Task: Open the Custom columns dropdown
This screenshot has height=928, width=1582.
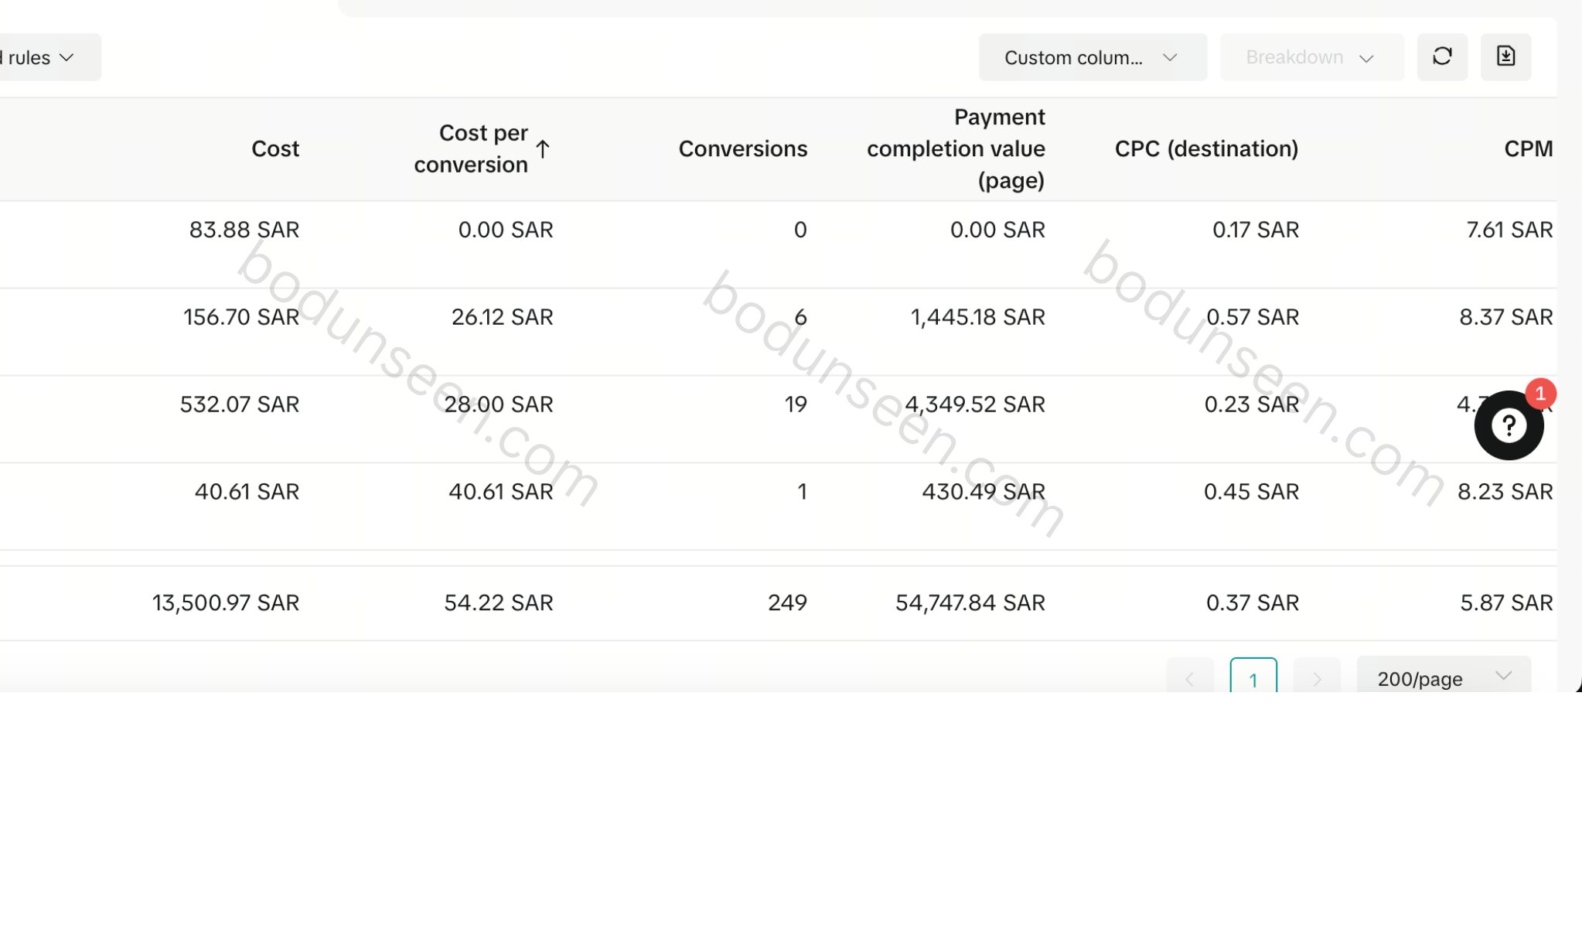Action: 1092,57
